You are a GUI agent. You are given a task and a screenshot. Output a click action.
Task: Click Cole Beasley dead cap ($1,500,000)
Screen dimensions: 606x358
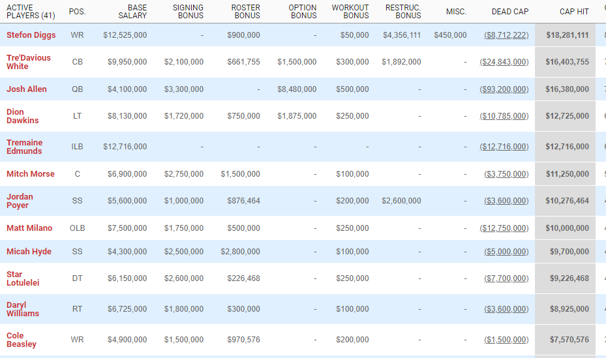click(506, 340)
